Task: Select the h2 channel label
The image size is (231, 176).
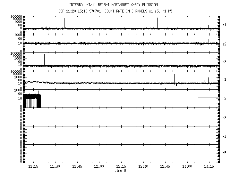Action: point(225,99)
